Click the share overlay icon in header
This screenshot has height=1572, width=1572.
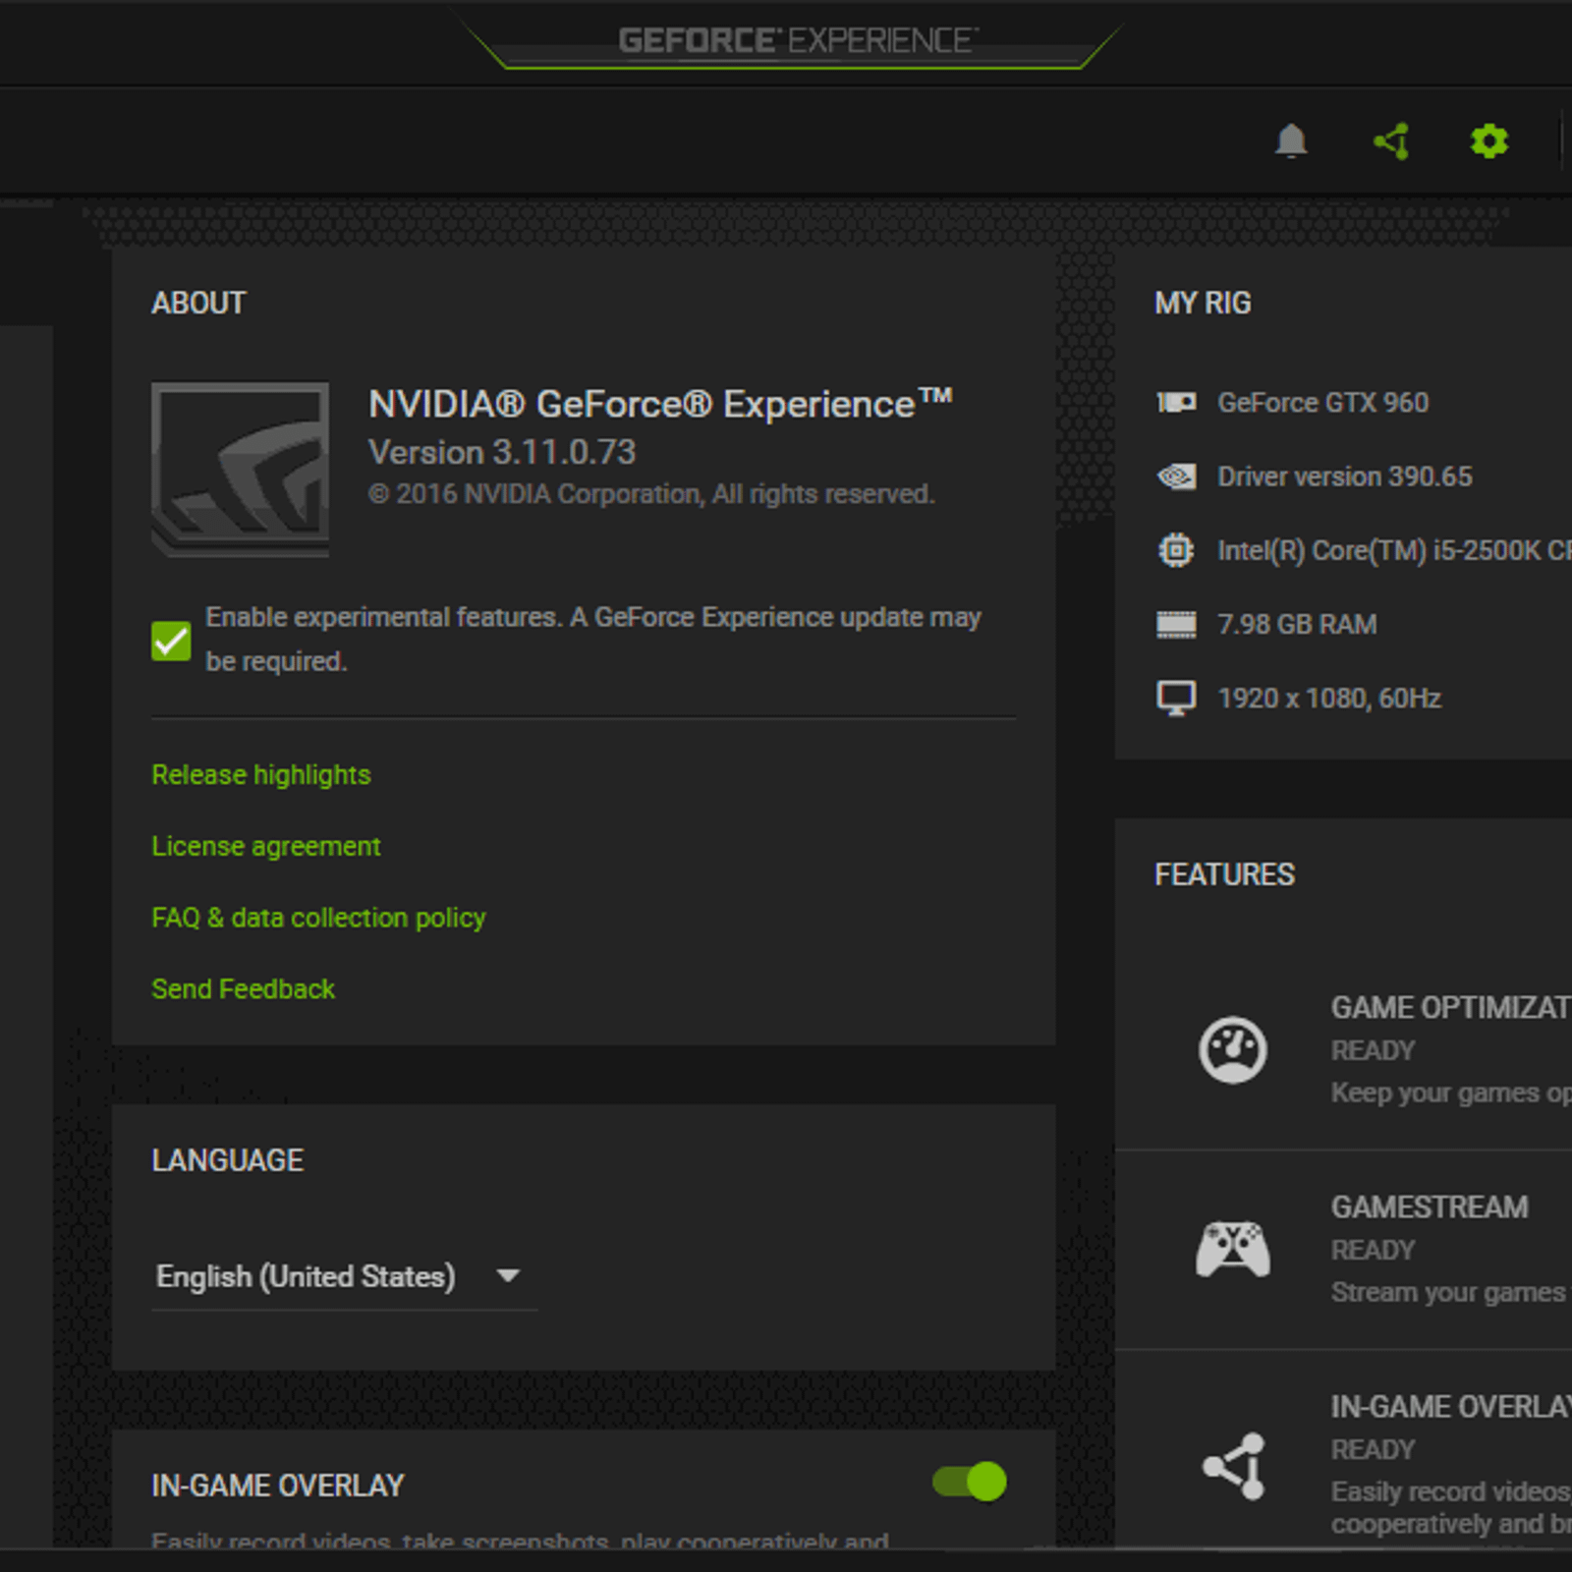(x=1391, y=141)
